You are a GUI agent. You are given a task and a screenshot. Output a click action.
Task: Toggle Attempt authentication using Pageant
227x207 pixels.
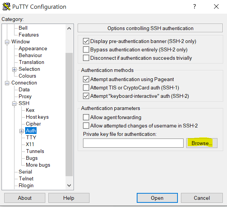coord(86,79)
